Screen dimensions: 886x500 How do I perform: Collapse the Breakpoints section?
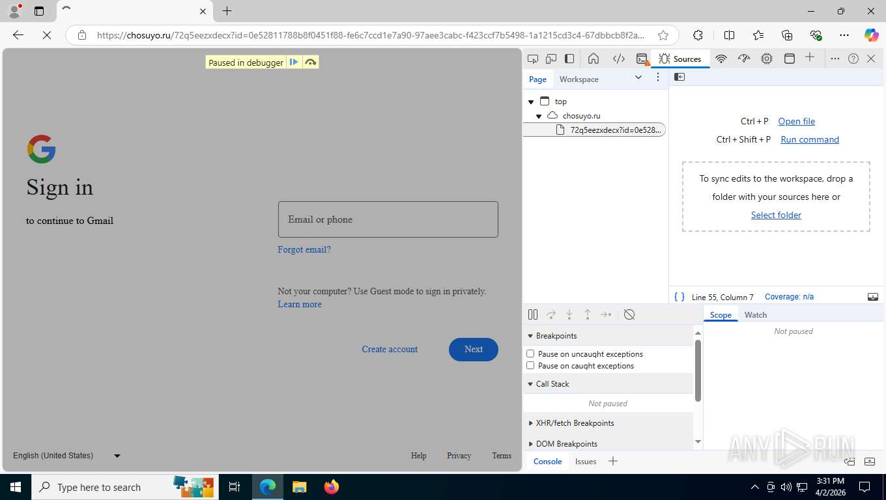tap(530, 336)
